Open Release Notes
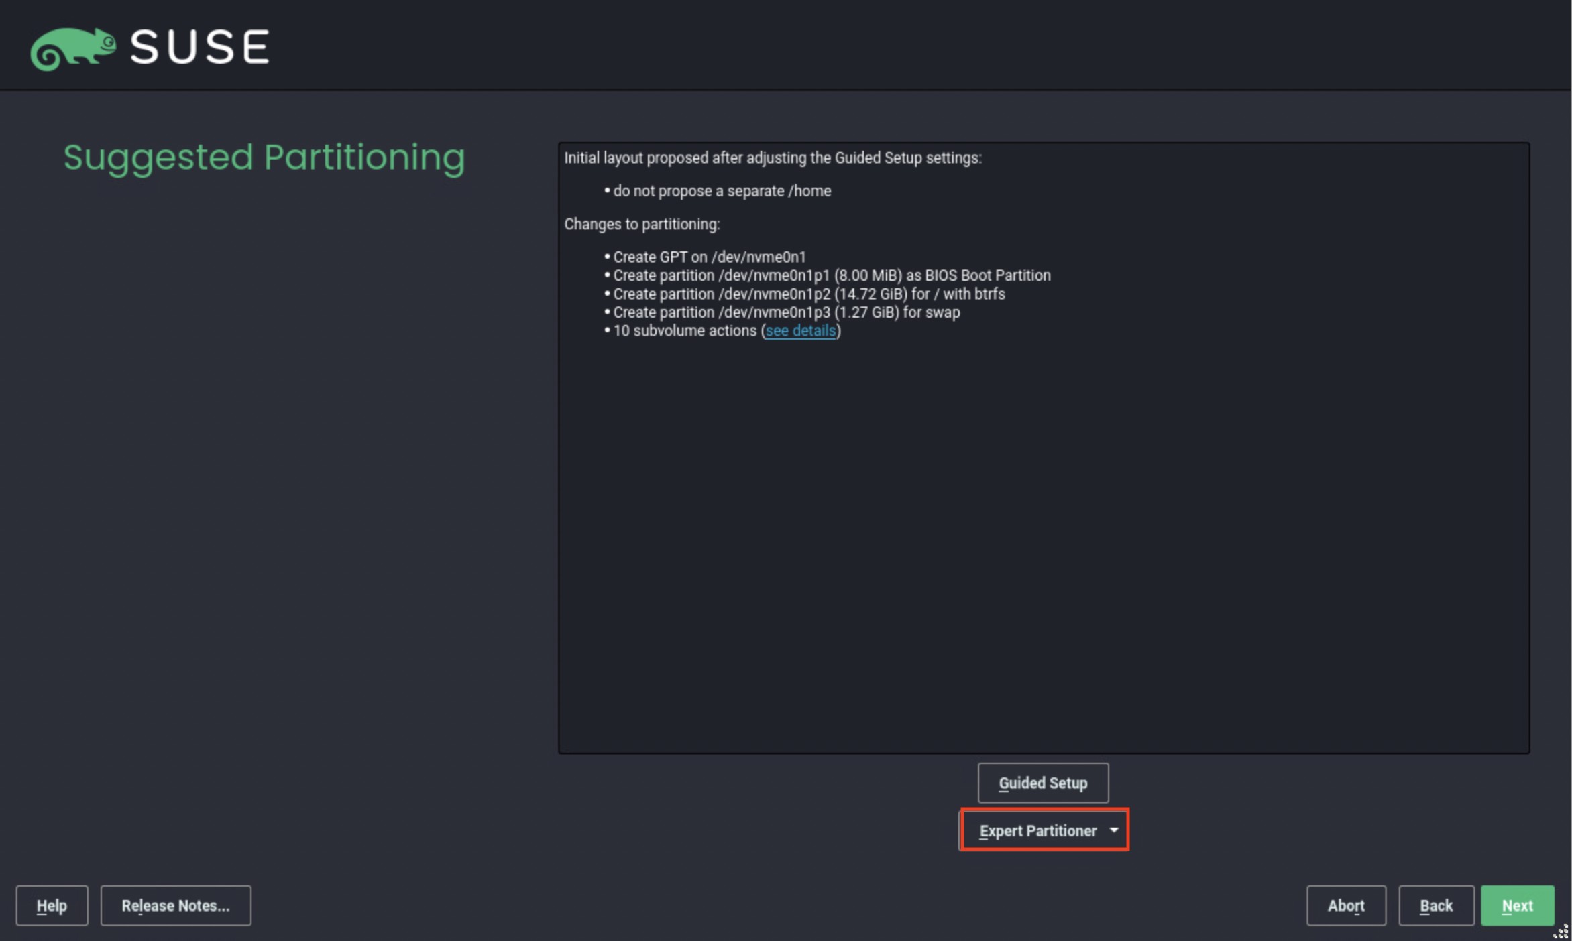Screen dimensions: 1572x941 176,906
